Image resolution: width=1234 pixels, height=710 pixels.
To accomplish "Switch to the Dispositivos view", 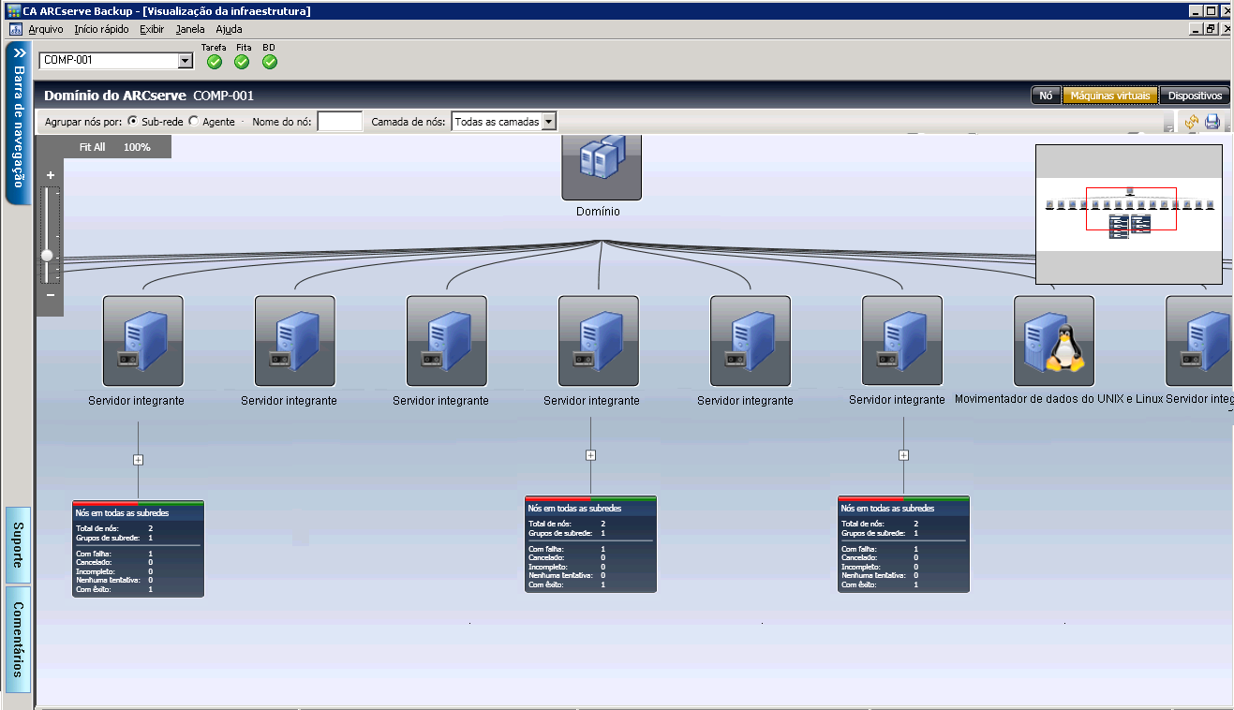I will coord(1195,96).
